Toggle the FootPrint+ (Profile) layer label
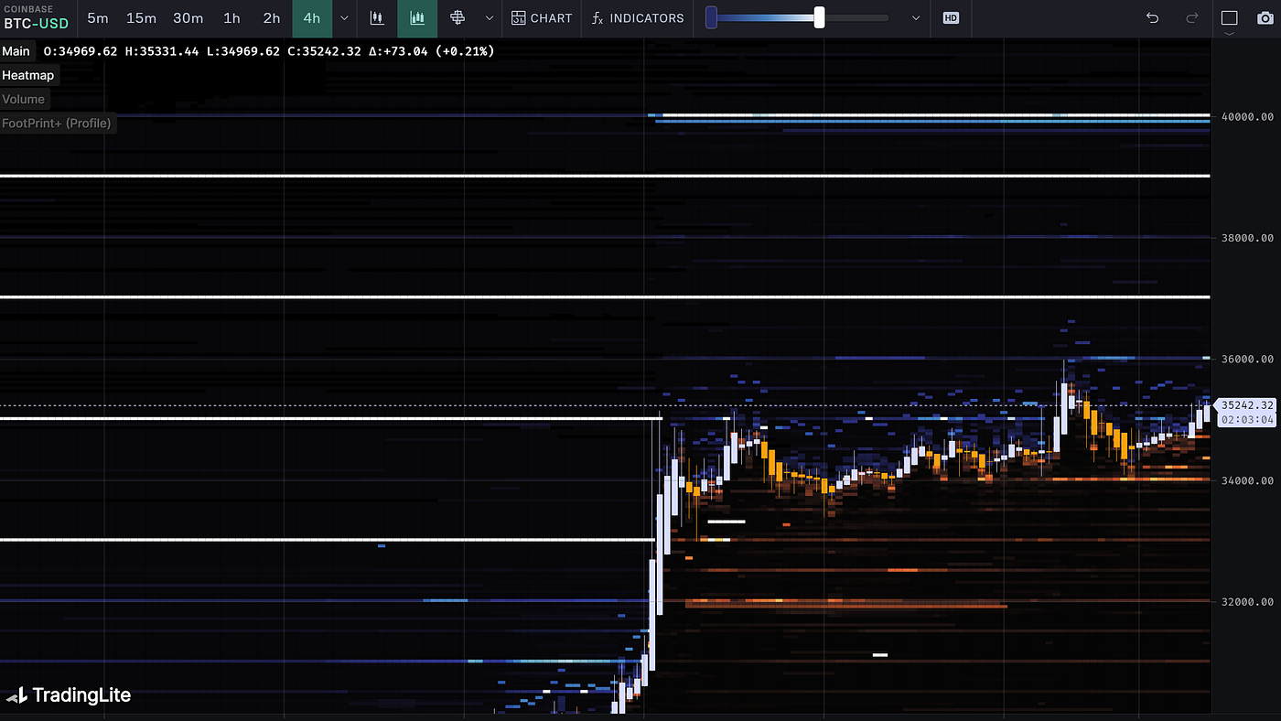The height and width of the screenshot is (721, 1281). point(57,123)
